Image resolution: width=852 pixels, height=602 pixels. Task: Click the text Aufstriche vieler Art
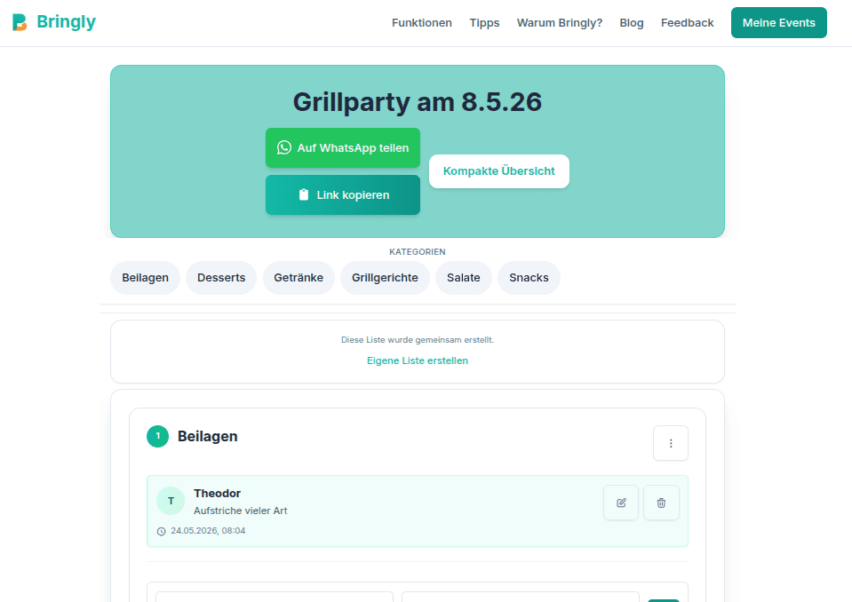(x=240, y=511)
